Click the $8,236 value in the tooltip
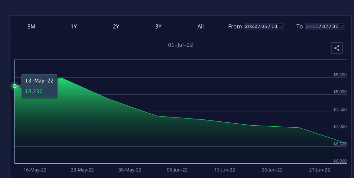This screenshot has height=178, width=354. pos(34,91)
